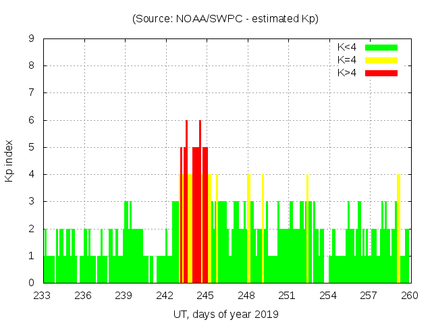Click the 254 tick label on x-axis
Image resolution: width=432 pixels, height=324 pixels.
pyautogui.click(x=329, y=296)
